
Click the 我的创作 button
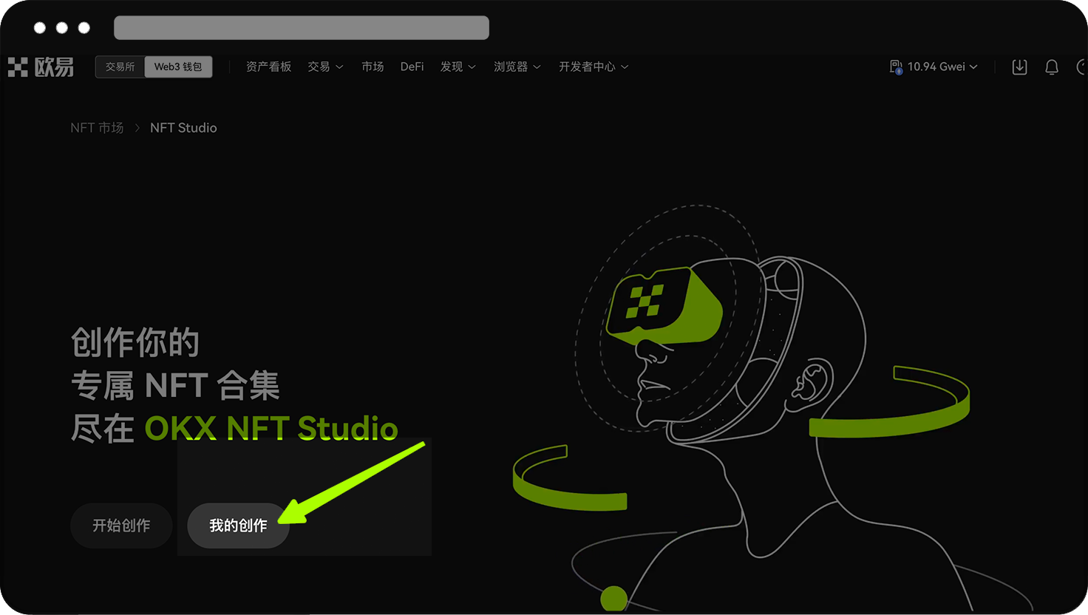[238, 526]
